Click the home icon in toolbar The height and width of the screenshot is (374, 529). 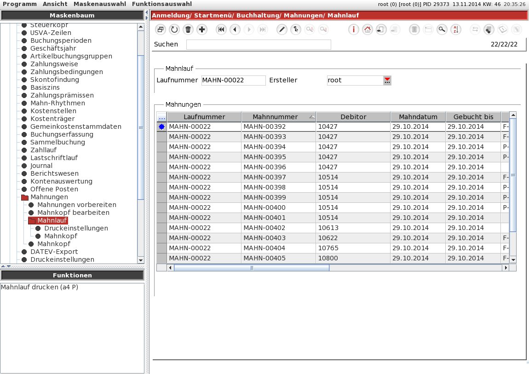367,30
